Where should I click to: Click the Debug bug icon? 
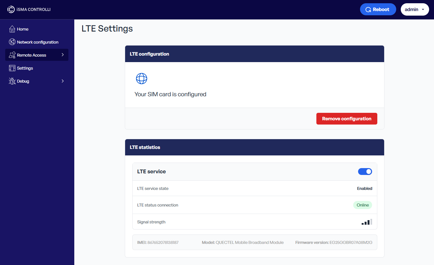coord(12,81)
